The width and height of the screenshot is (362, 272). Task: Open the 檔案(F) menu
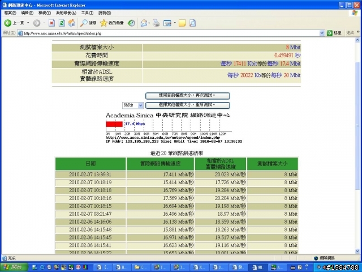point(10,13)
